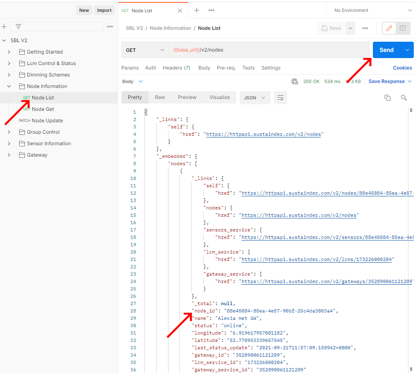Click the Cookies link
The height and width of the screenshot is (373, 415).
[x=402, y=68]
